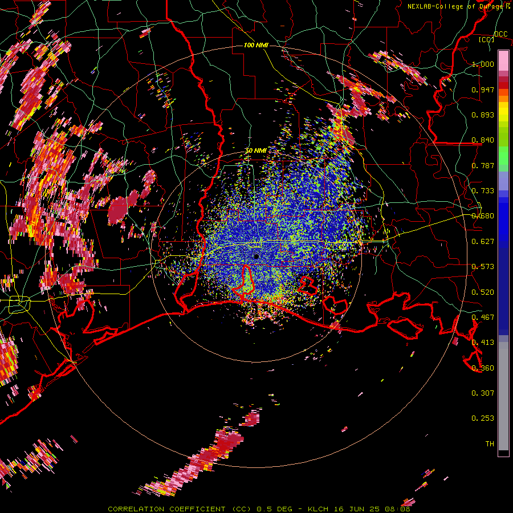This screenshot has height=513, width=513.
Task: Pick the yellow segment of the color bar
Action: (x=503, y=112)
